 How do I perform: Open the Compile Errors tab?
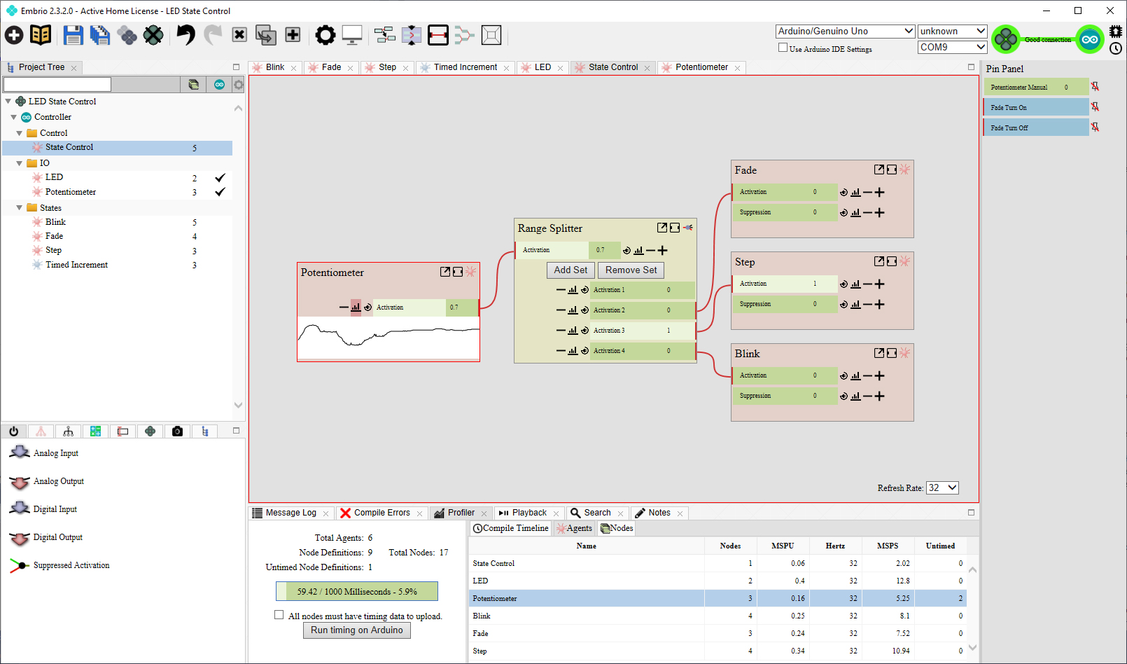pos(381,513)
